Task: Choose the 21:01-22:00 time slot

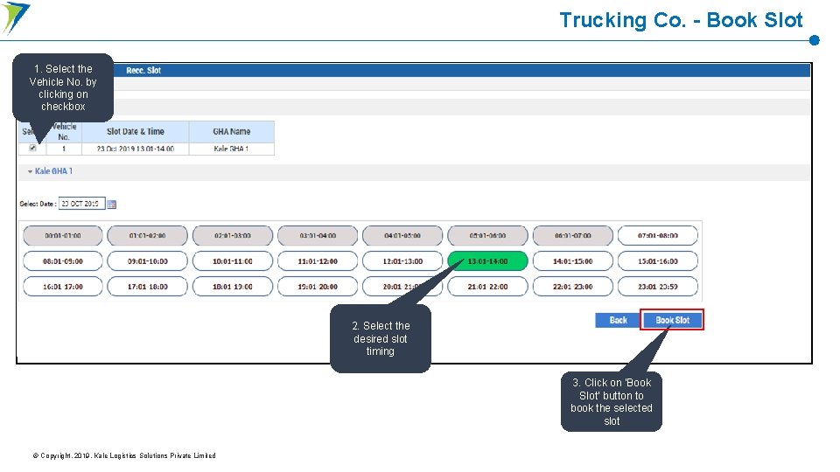Action: 487,287
